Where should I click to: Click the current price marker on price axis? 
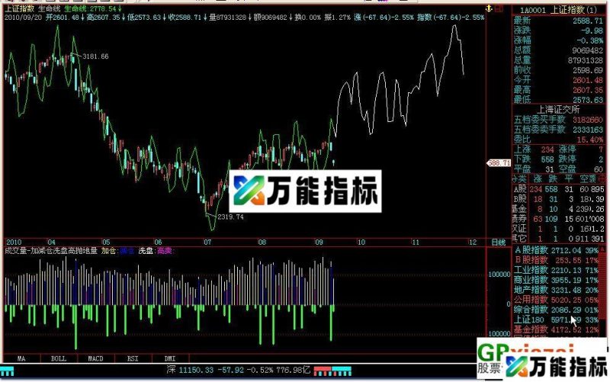pyautogui.click(x=499, y=163)
